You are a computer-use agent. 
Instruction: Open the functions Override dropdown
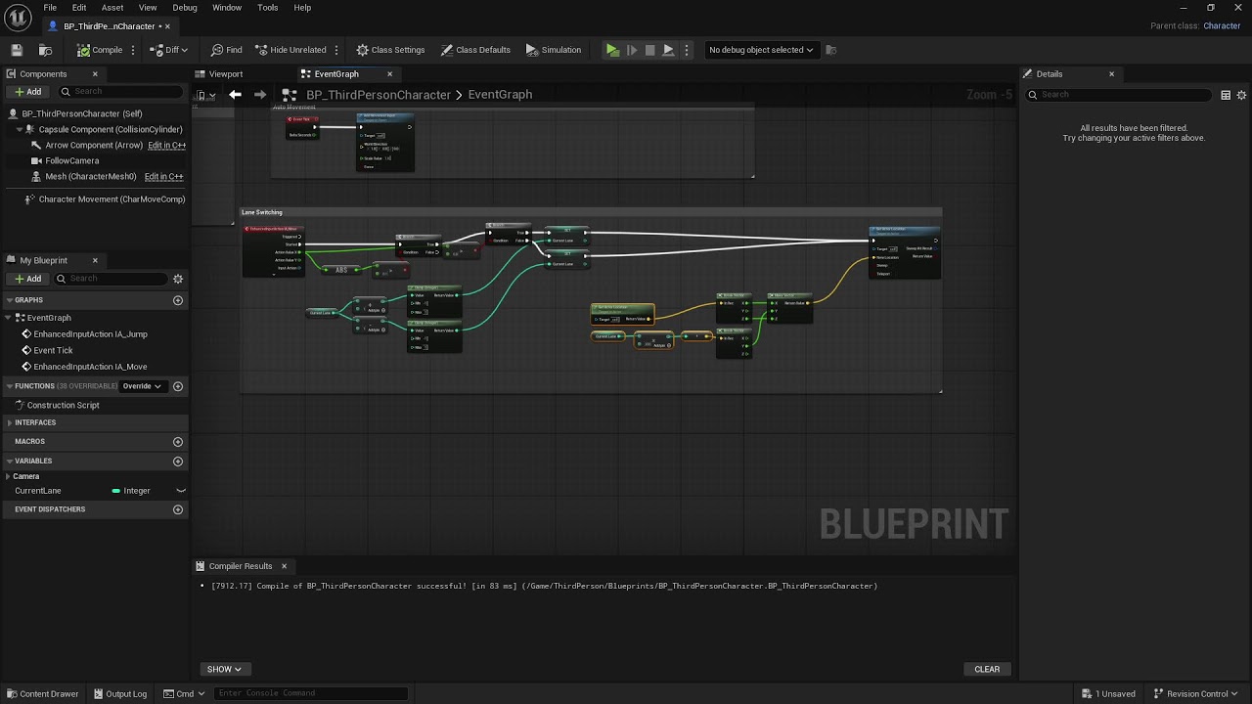click(x=141, y=386)
